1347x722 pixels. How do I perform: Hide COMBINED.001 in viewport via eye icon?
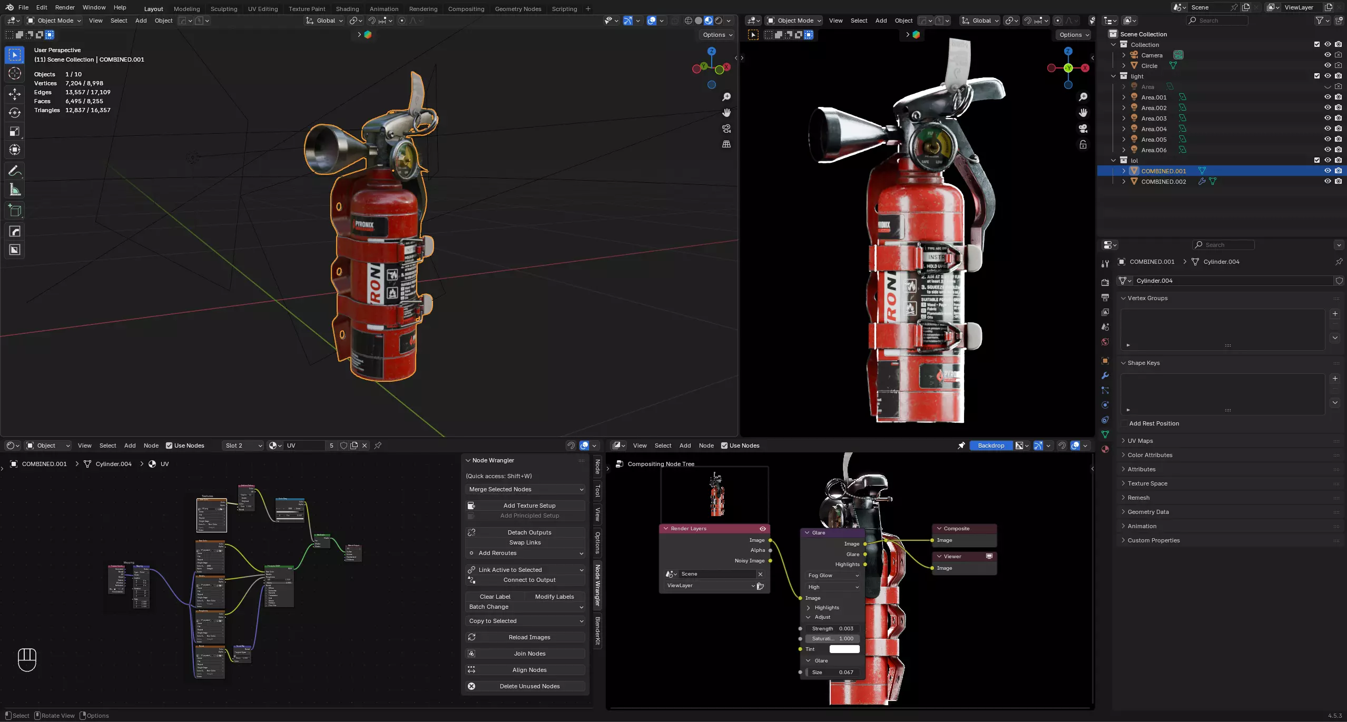click(x=1328, y=171)
